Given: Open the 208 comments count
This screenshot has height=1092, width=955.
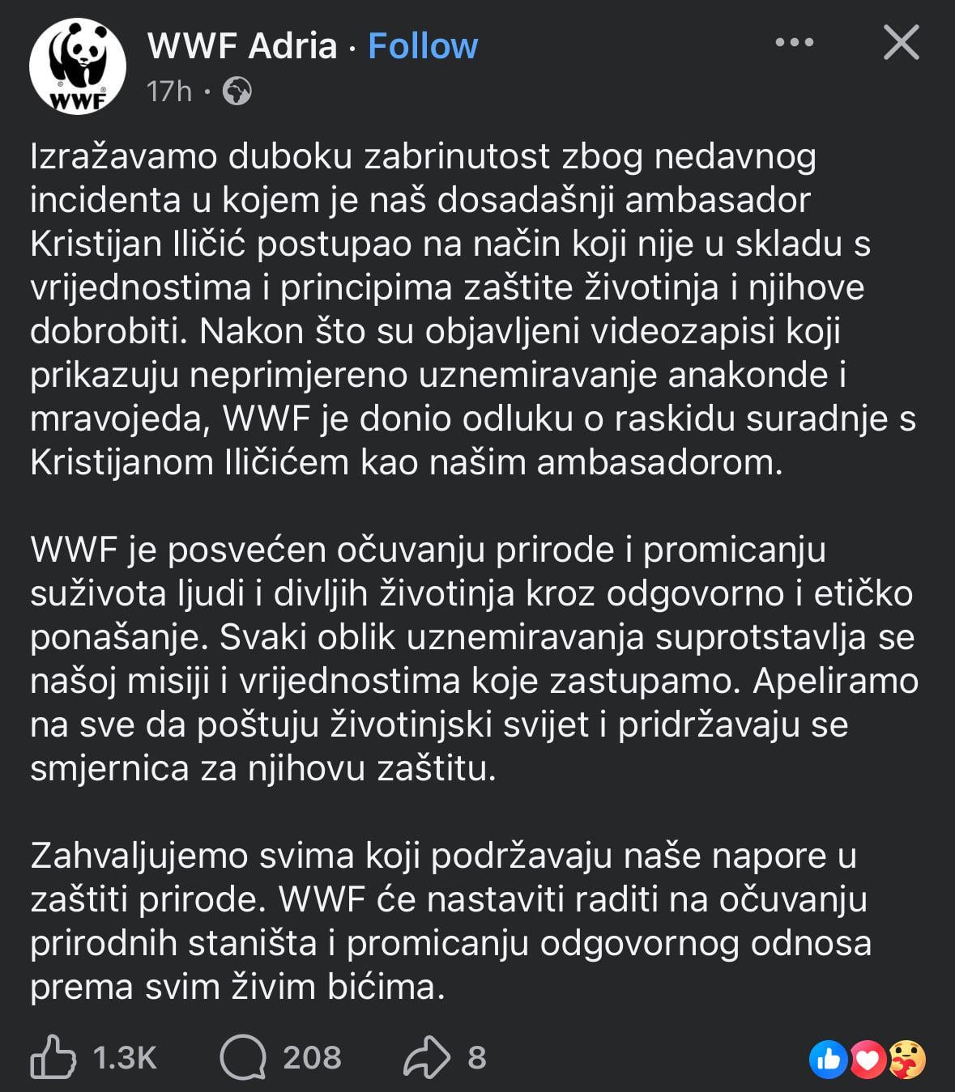Looking at the screenshot, I should pos(312,1057).
